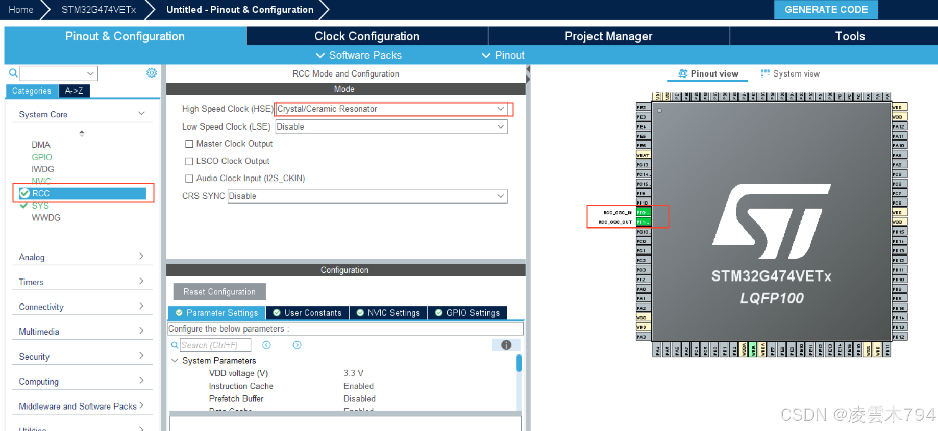The height and width of the screenshot is (431, 938).
Task: Click the PC0 pin on chip
Action: (644, 241)
